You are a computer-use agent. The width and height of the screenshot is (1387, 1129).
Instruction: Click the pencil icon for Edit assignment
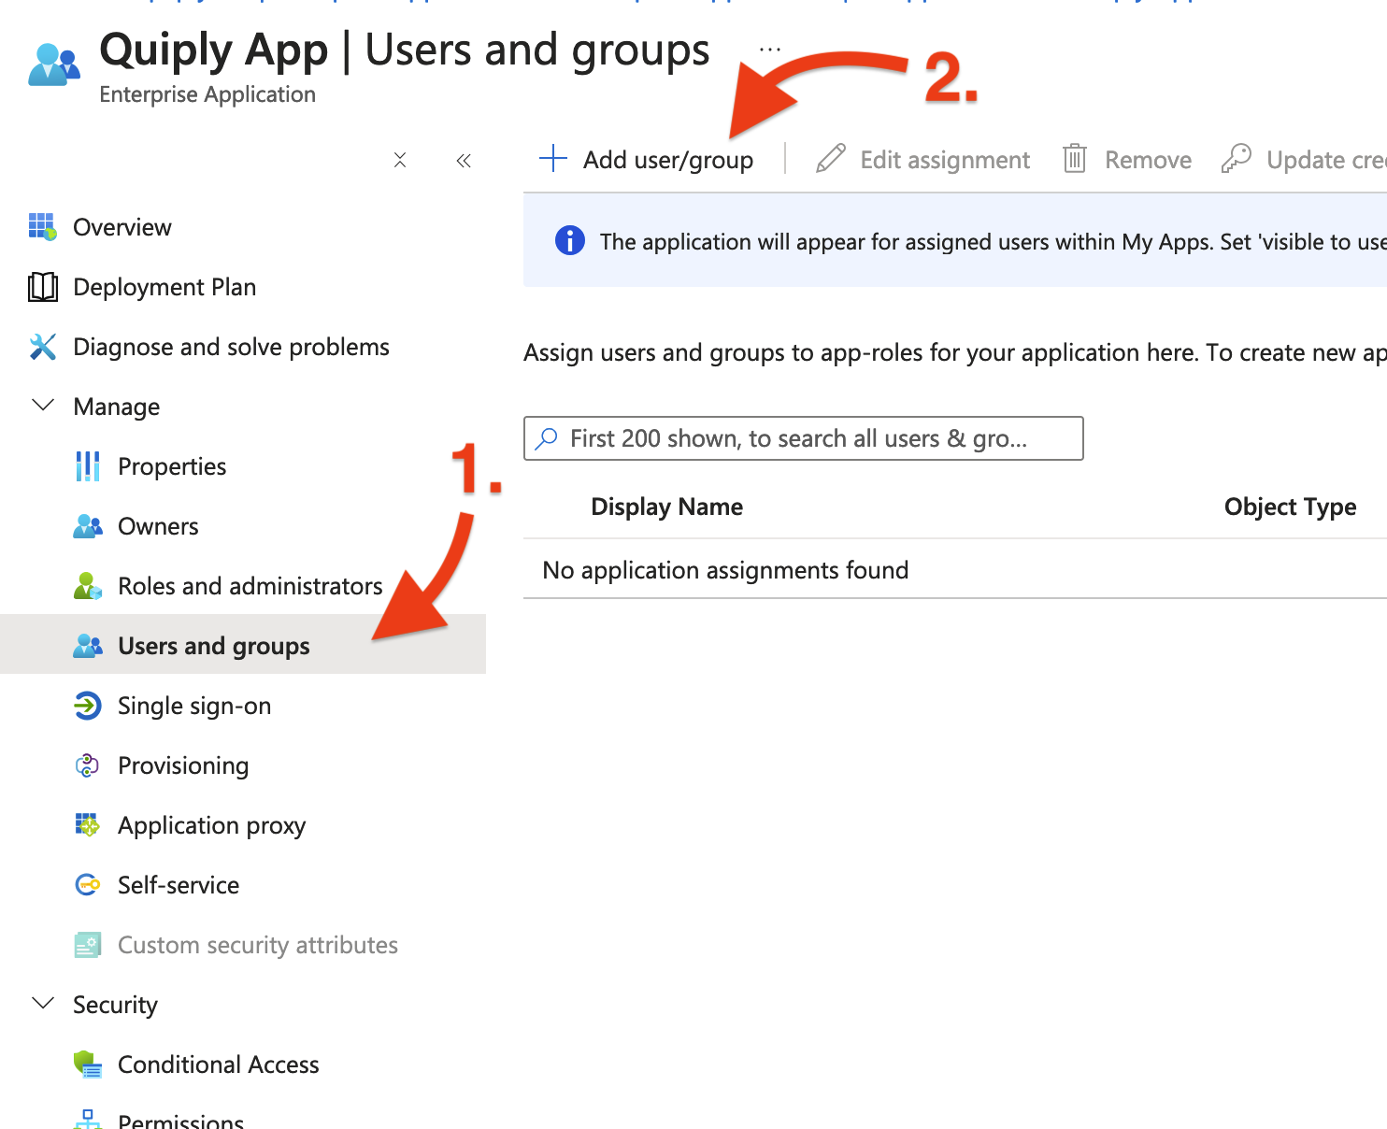(830, 159)
